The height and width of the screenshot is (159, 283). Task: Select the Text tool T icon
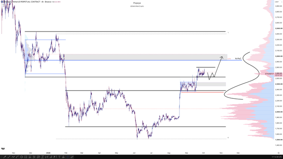point(60,157)
